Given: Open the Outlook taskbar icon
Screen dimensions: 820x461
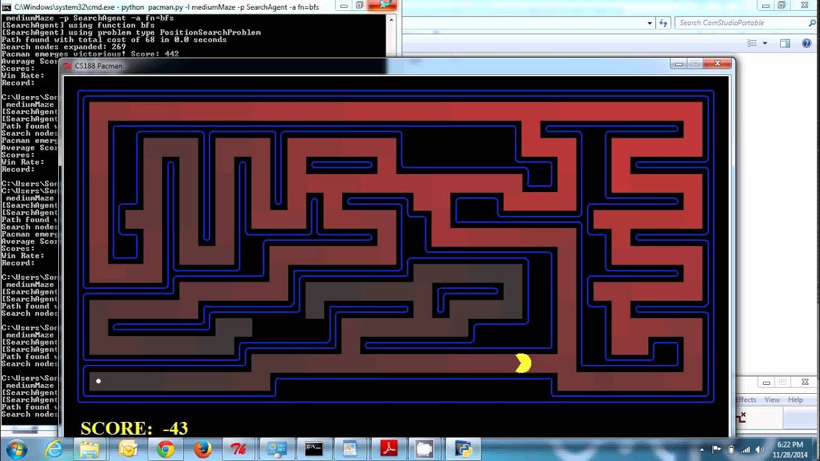Looking at the screenshot, I should coord(128,449).
